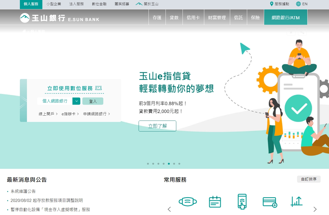Open the 財富管理 menu
The height and width of the screenshot is (215, 329).
pos(217,17)
